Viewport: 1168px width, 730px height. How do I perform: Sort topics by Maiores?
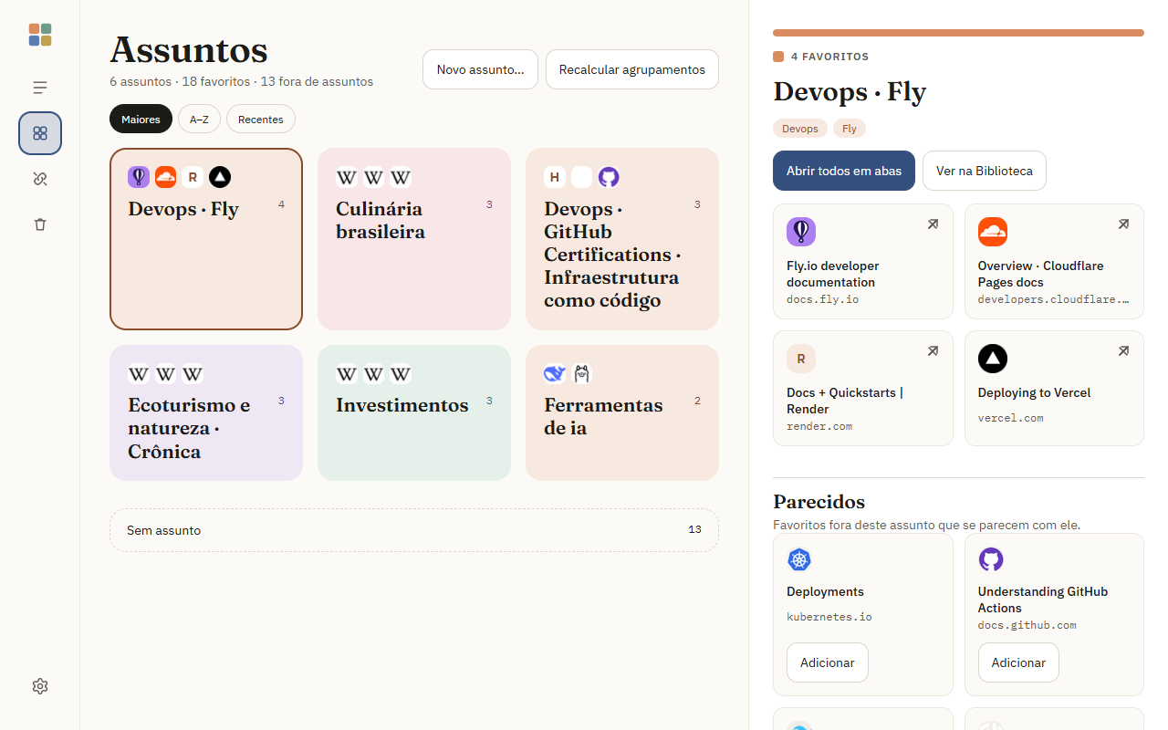(x=141, y=120)
